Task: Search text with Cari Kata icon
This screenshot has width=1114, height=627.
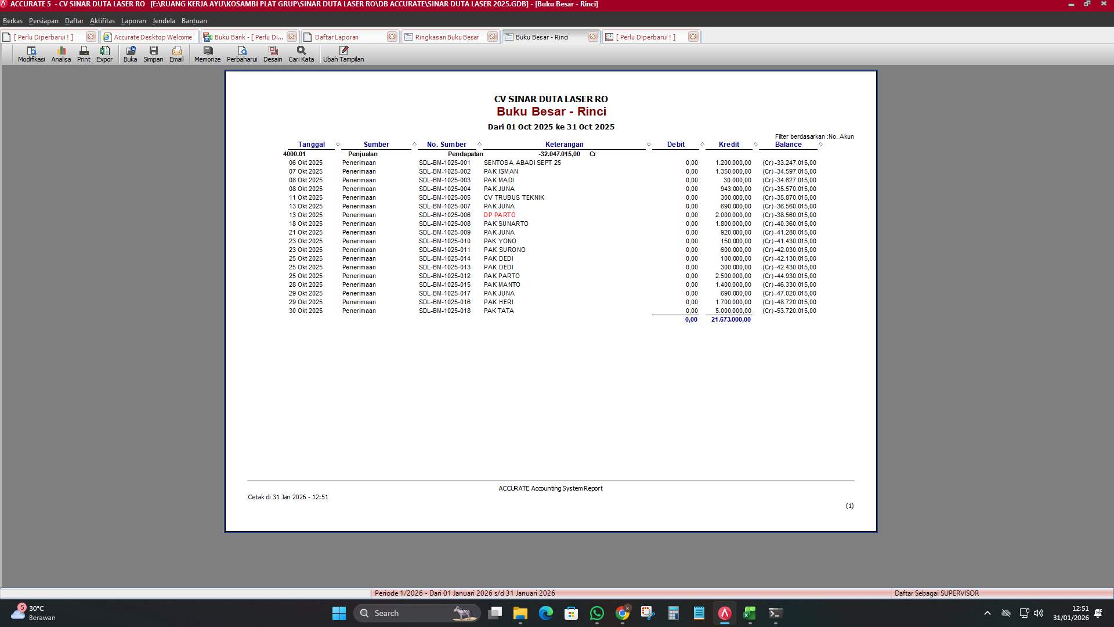Action: click(301, 54)
